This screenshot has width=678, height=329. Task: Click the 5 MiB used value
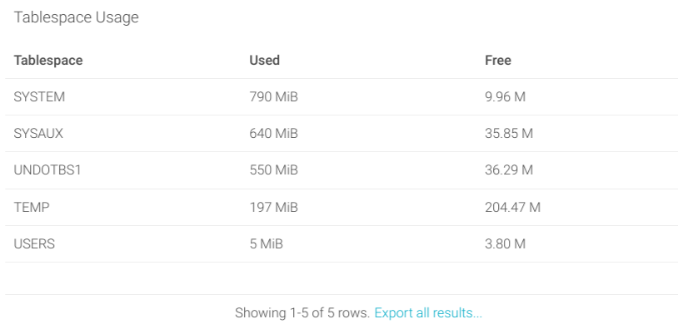coord(266,244)
